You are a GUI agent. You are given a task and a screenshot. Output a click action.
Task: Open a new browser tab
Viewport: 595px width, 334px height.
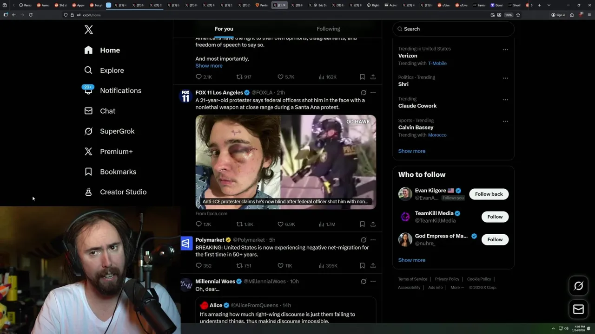click(x=539, y=5)
